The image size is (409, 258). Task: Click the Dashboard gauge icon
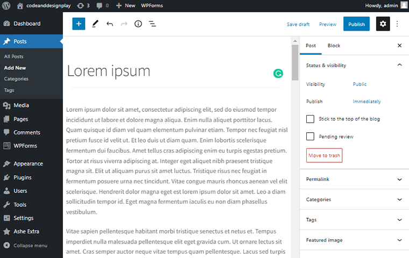pyautogui.click(x=7, y=24)
